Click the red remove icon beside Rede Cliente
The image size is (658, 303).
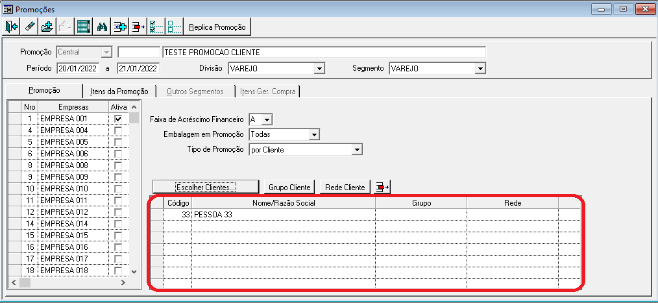(382, 187)
